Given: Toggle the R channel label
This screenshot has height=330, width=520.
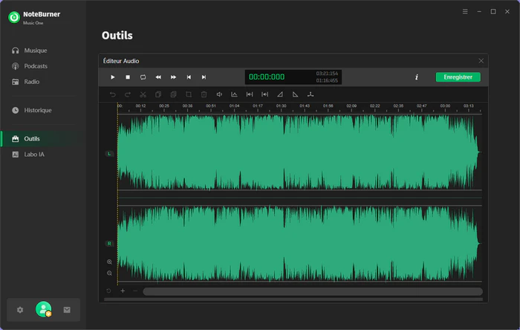Looking at the screenshot, I should pyautogui.click(x=109, y=243).
